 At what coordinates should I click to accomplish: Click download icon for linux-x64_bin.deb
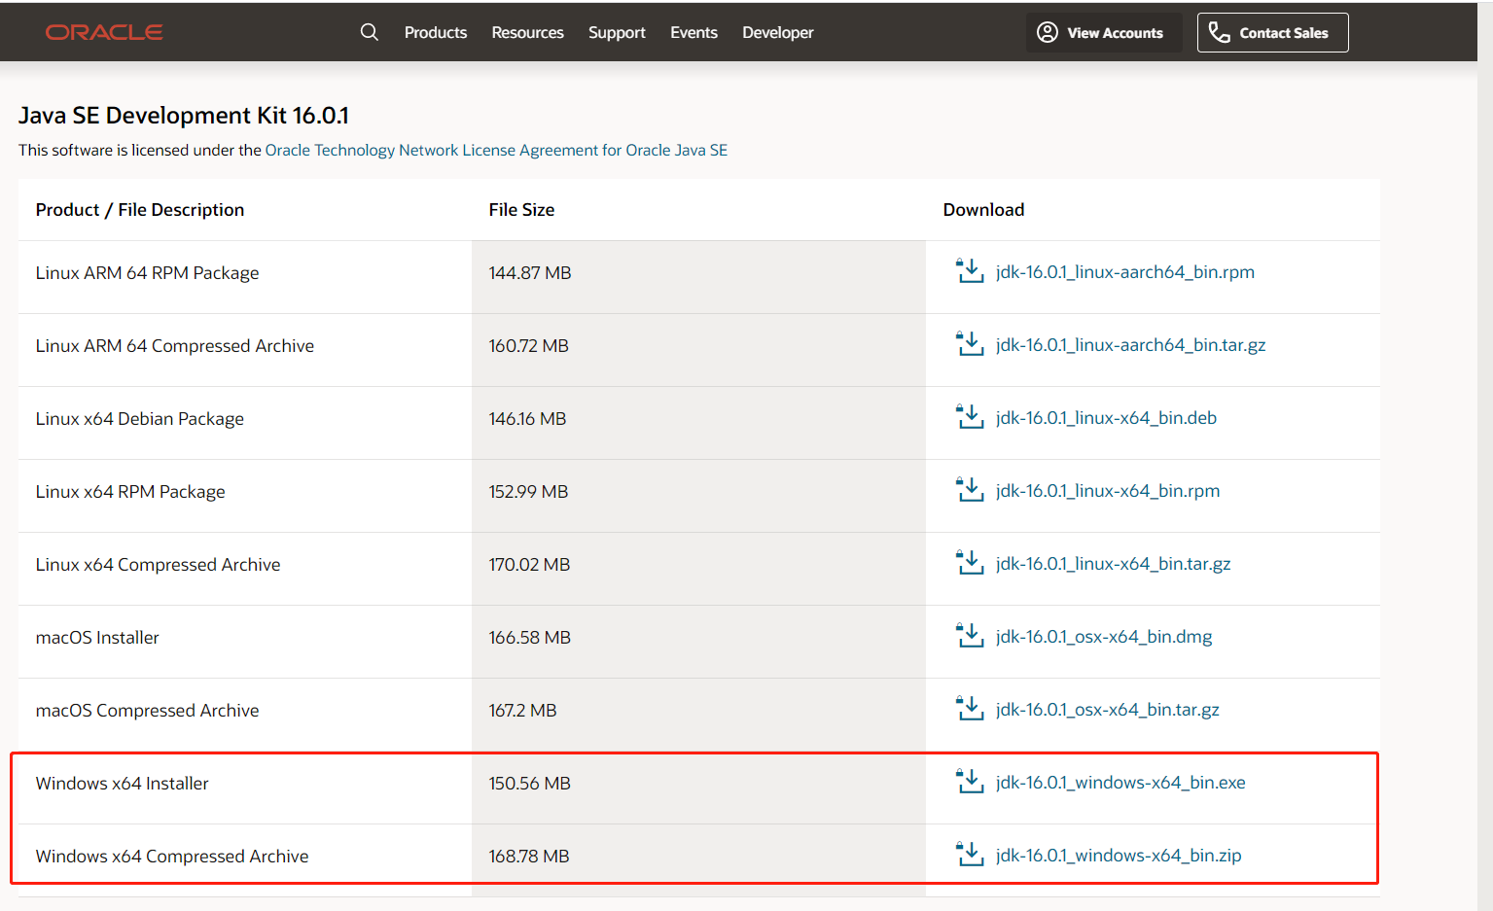click(x=970, y=417)
